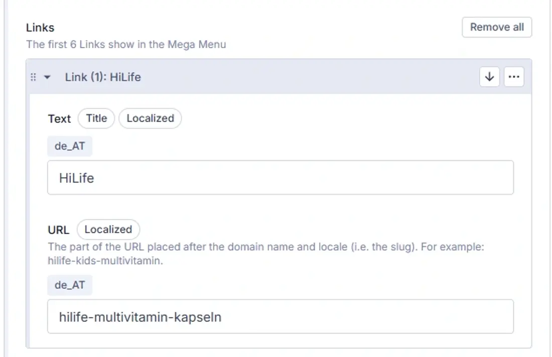552x357 pixels.
Task: Click the Link (1): HiLife header title
Action: [x=103, y=77]
